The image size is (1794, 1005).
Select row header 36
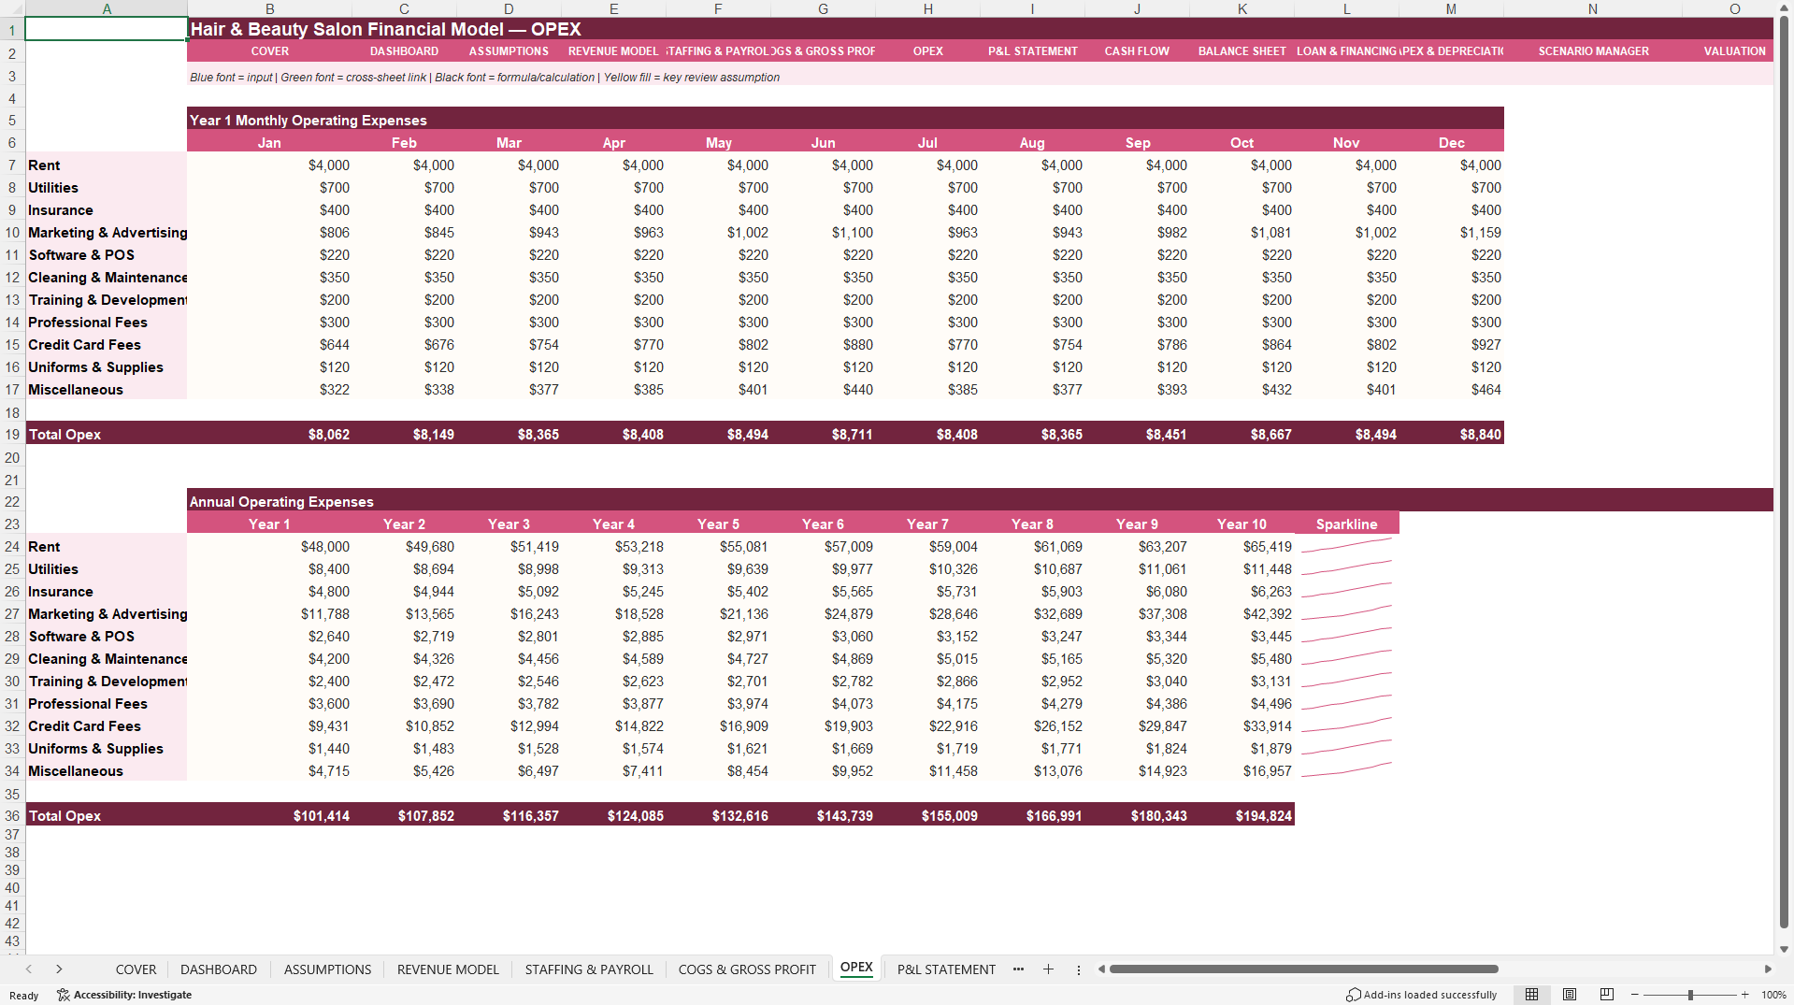(12, 815)
